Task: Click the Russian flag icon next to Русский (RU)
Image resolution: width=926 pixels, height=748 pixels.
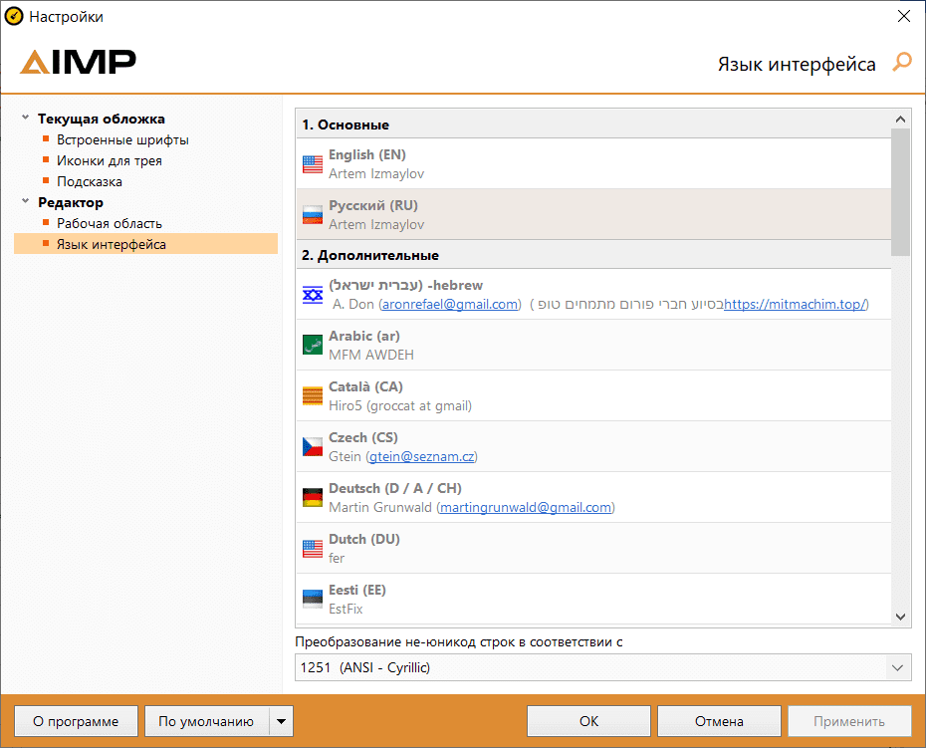Action: click(x=313, y=214)
